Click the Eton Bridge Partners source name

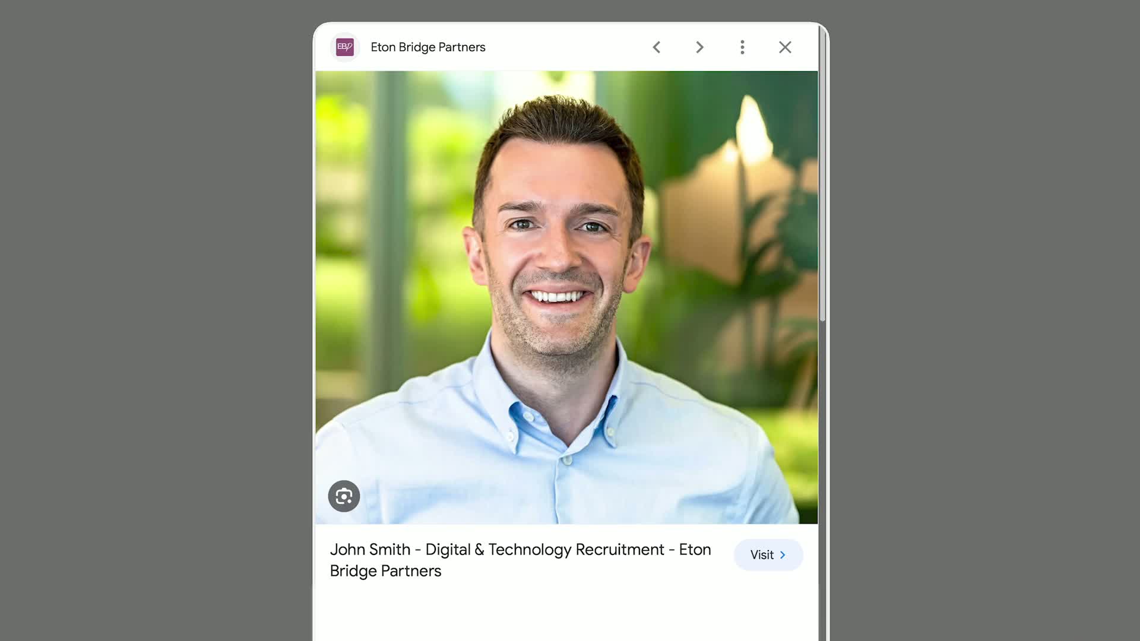pyautogui.click(x=427, y=47)
